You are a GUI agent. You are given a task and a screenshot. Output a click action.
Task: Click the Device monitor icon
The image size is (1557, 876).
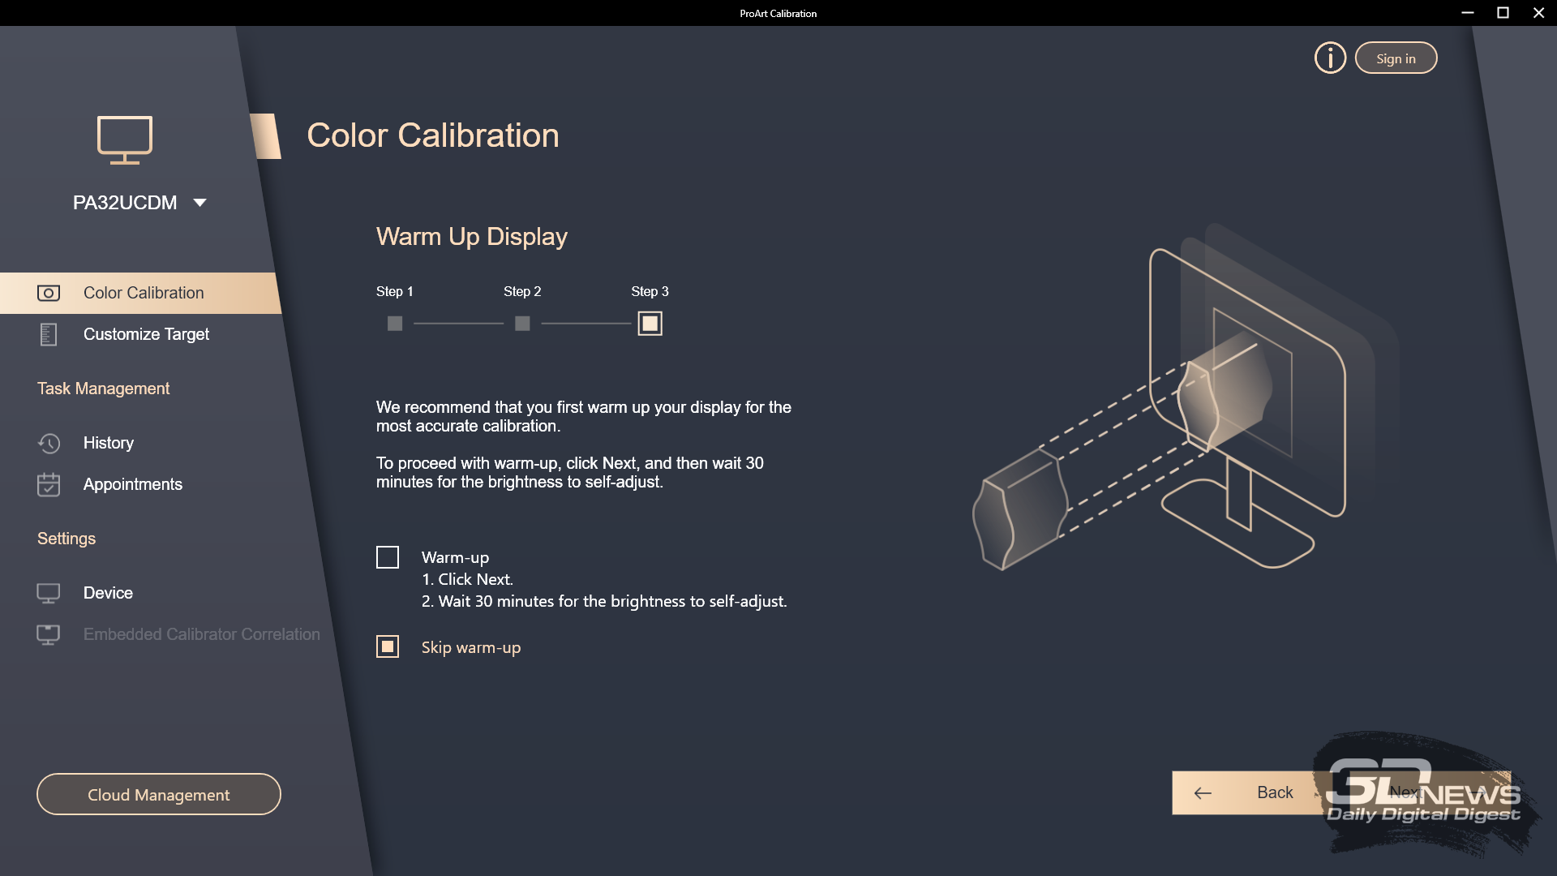click(49, 593)
